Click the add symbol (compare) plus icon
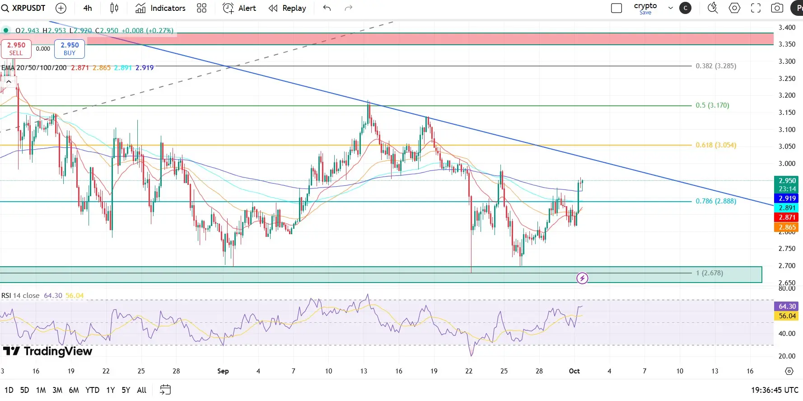This screenshot has height=401, width=803. click(x=61, y=8)
